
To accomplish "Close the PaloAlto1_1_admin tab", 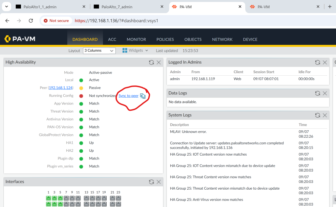I will (x=84, y=7).
